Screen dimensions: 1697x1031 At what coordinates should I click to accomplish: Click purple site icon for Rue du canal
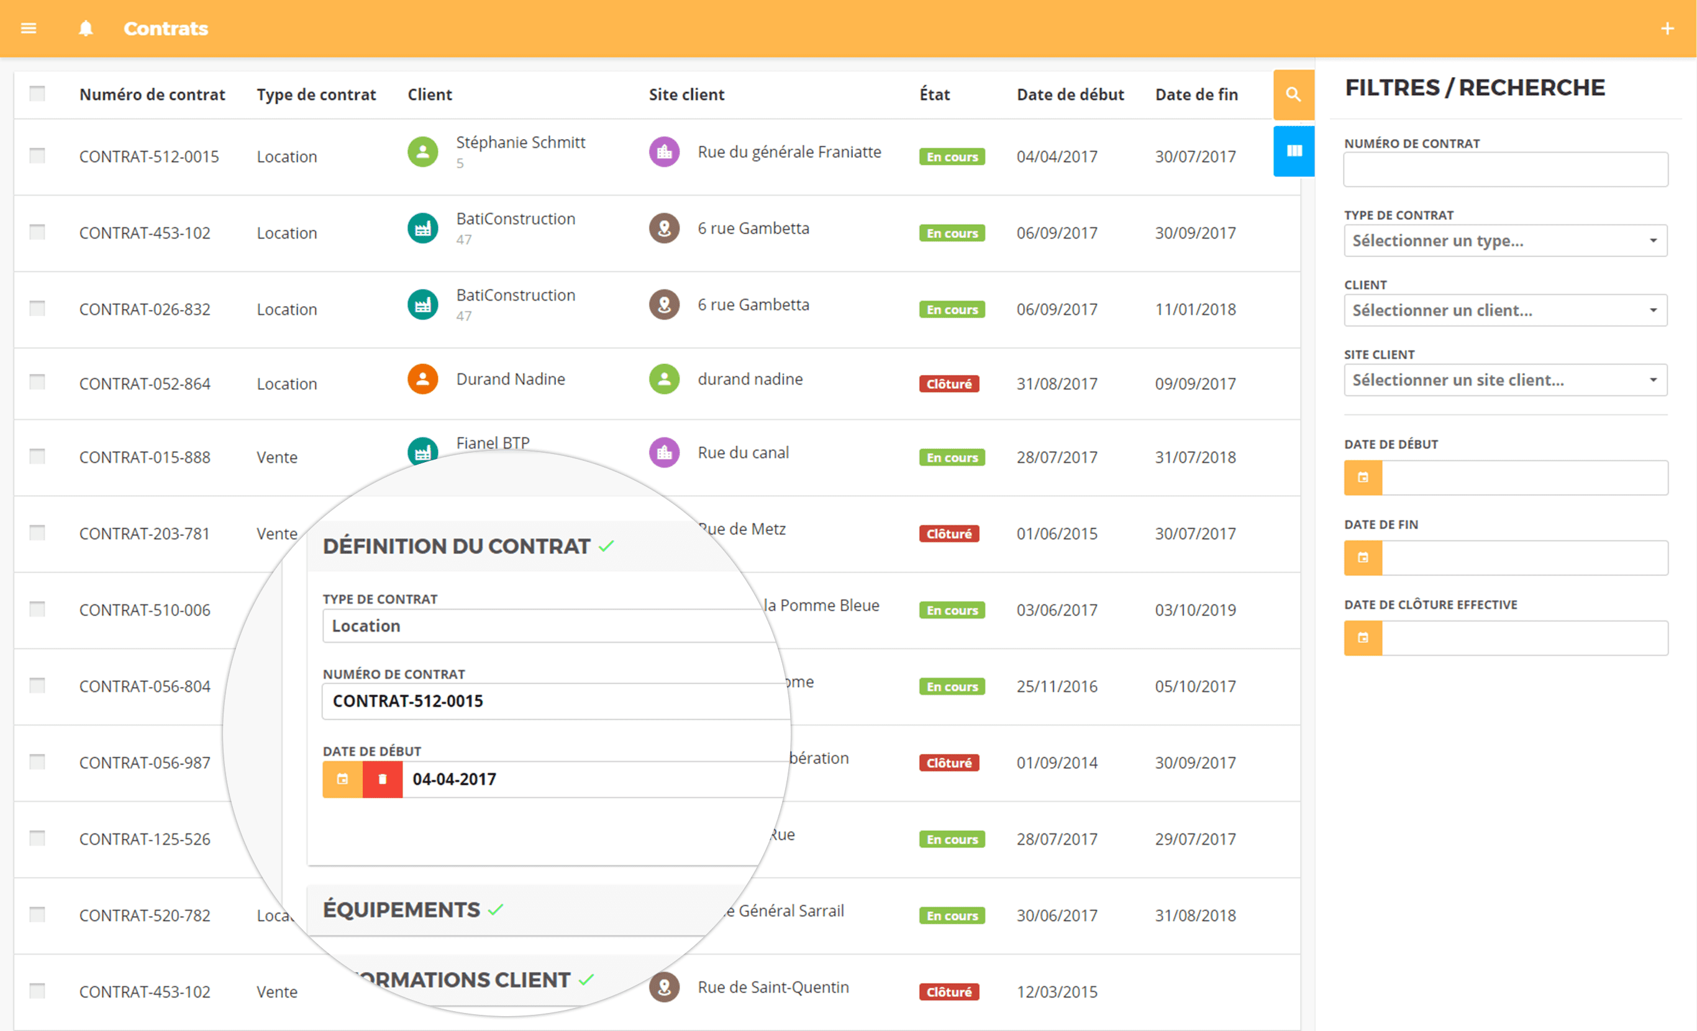(664, 453)
